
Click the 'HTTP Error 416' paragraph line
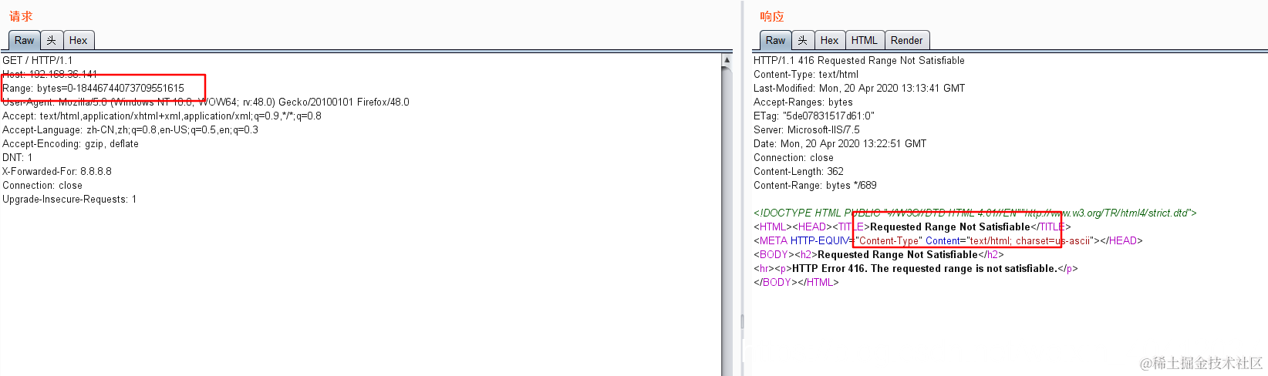916,268
